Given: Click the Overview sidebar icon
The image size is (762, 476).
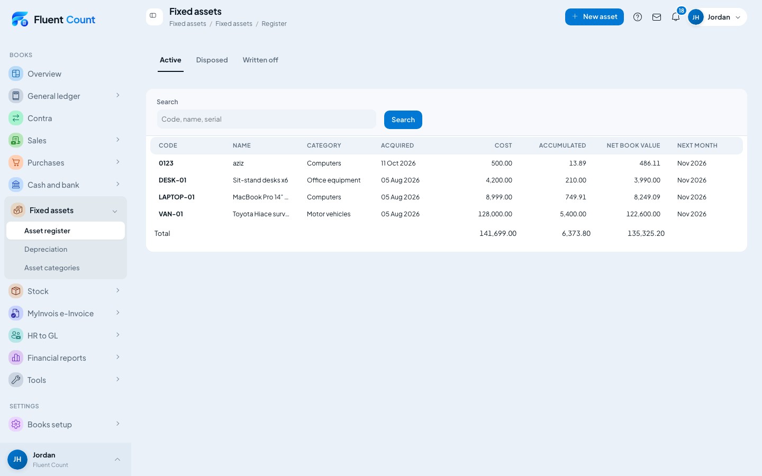Looking at the screenshot, I should 16,74.
